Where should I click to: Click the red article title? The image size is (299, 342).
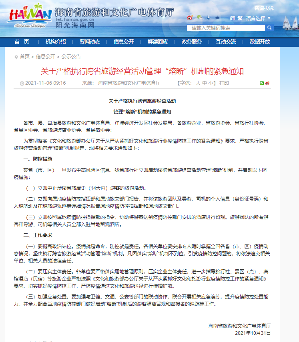point(142,72)
